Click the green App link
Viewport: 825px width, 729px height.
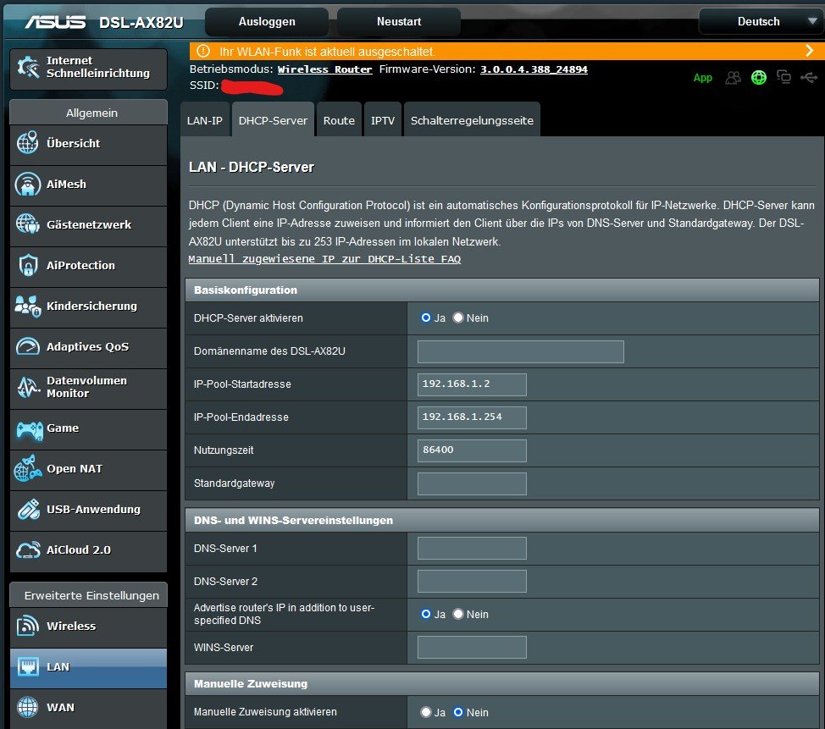coord(702,78)
